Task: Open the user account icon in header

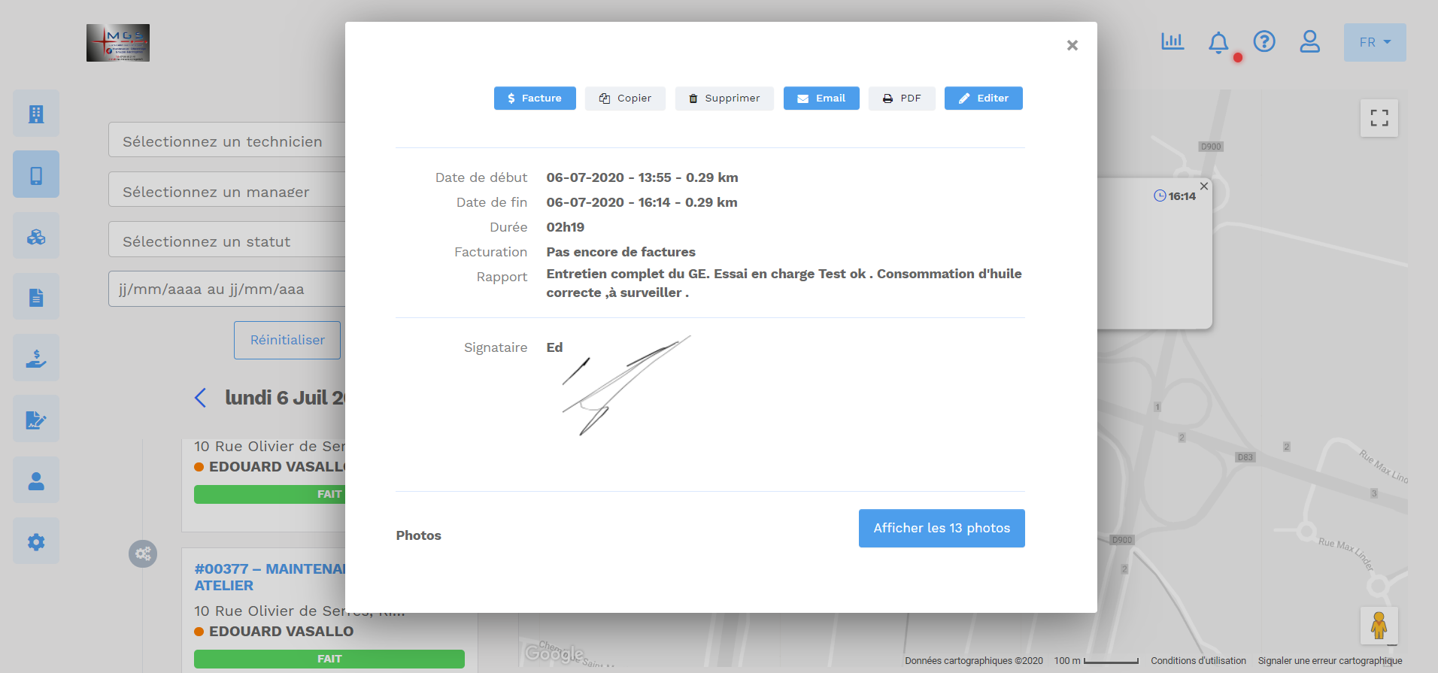Action: [1310, 41]
